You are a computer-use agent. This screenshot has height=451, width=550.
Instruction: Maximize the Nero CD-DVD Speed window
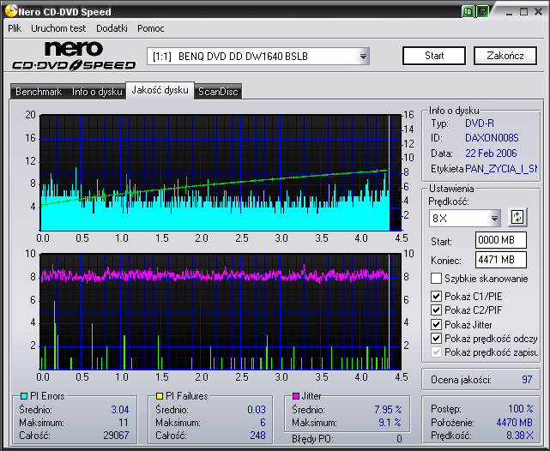click(x=523, y=12)
